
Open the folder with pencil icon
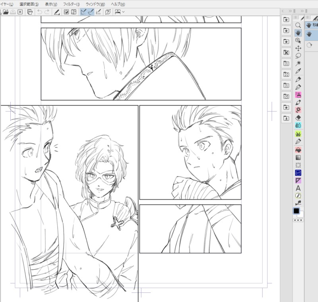click(286, 96)
